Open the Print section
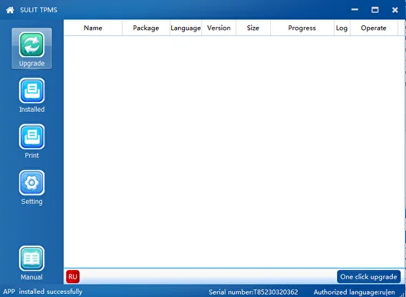This screenshot has height=297, width=406. [31, 141]
